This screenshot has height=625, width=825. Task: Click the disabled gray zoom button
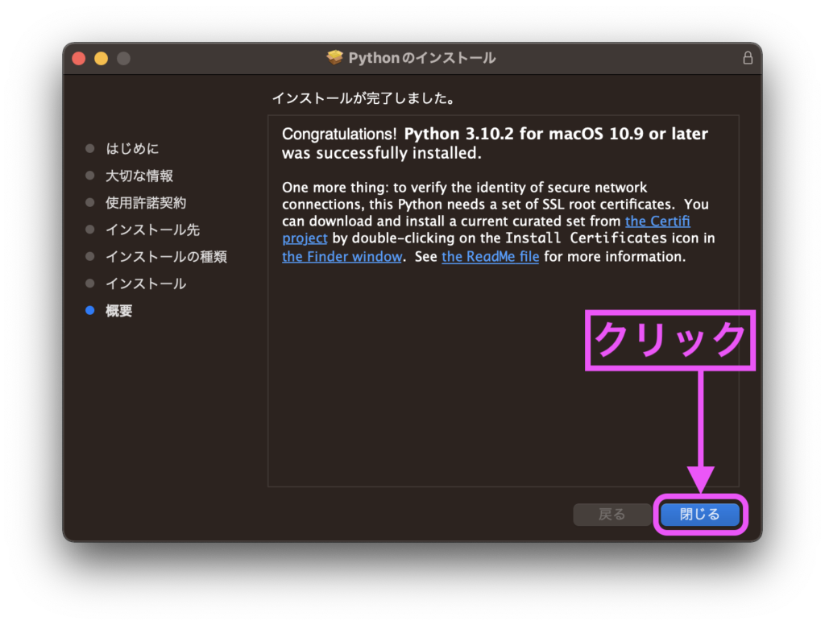(123, 59)
